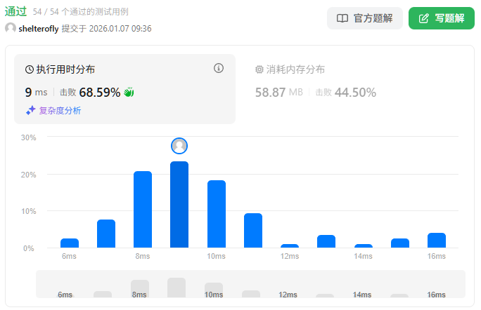Image resolution: width=481 pixels, height=310 pixels.
Task: Click the info icon in the runtime card
Action: pos(219,68)
